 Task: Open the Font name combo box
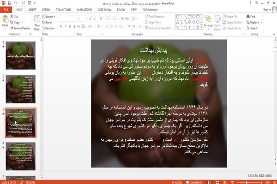coord(69,18)
